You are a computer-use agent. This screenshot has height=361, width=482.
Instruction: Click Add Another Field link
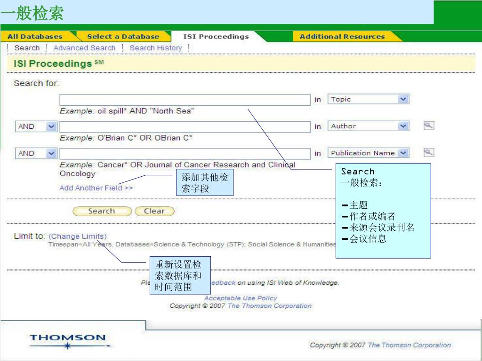96,188
